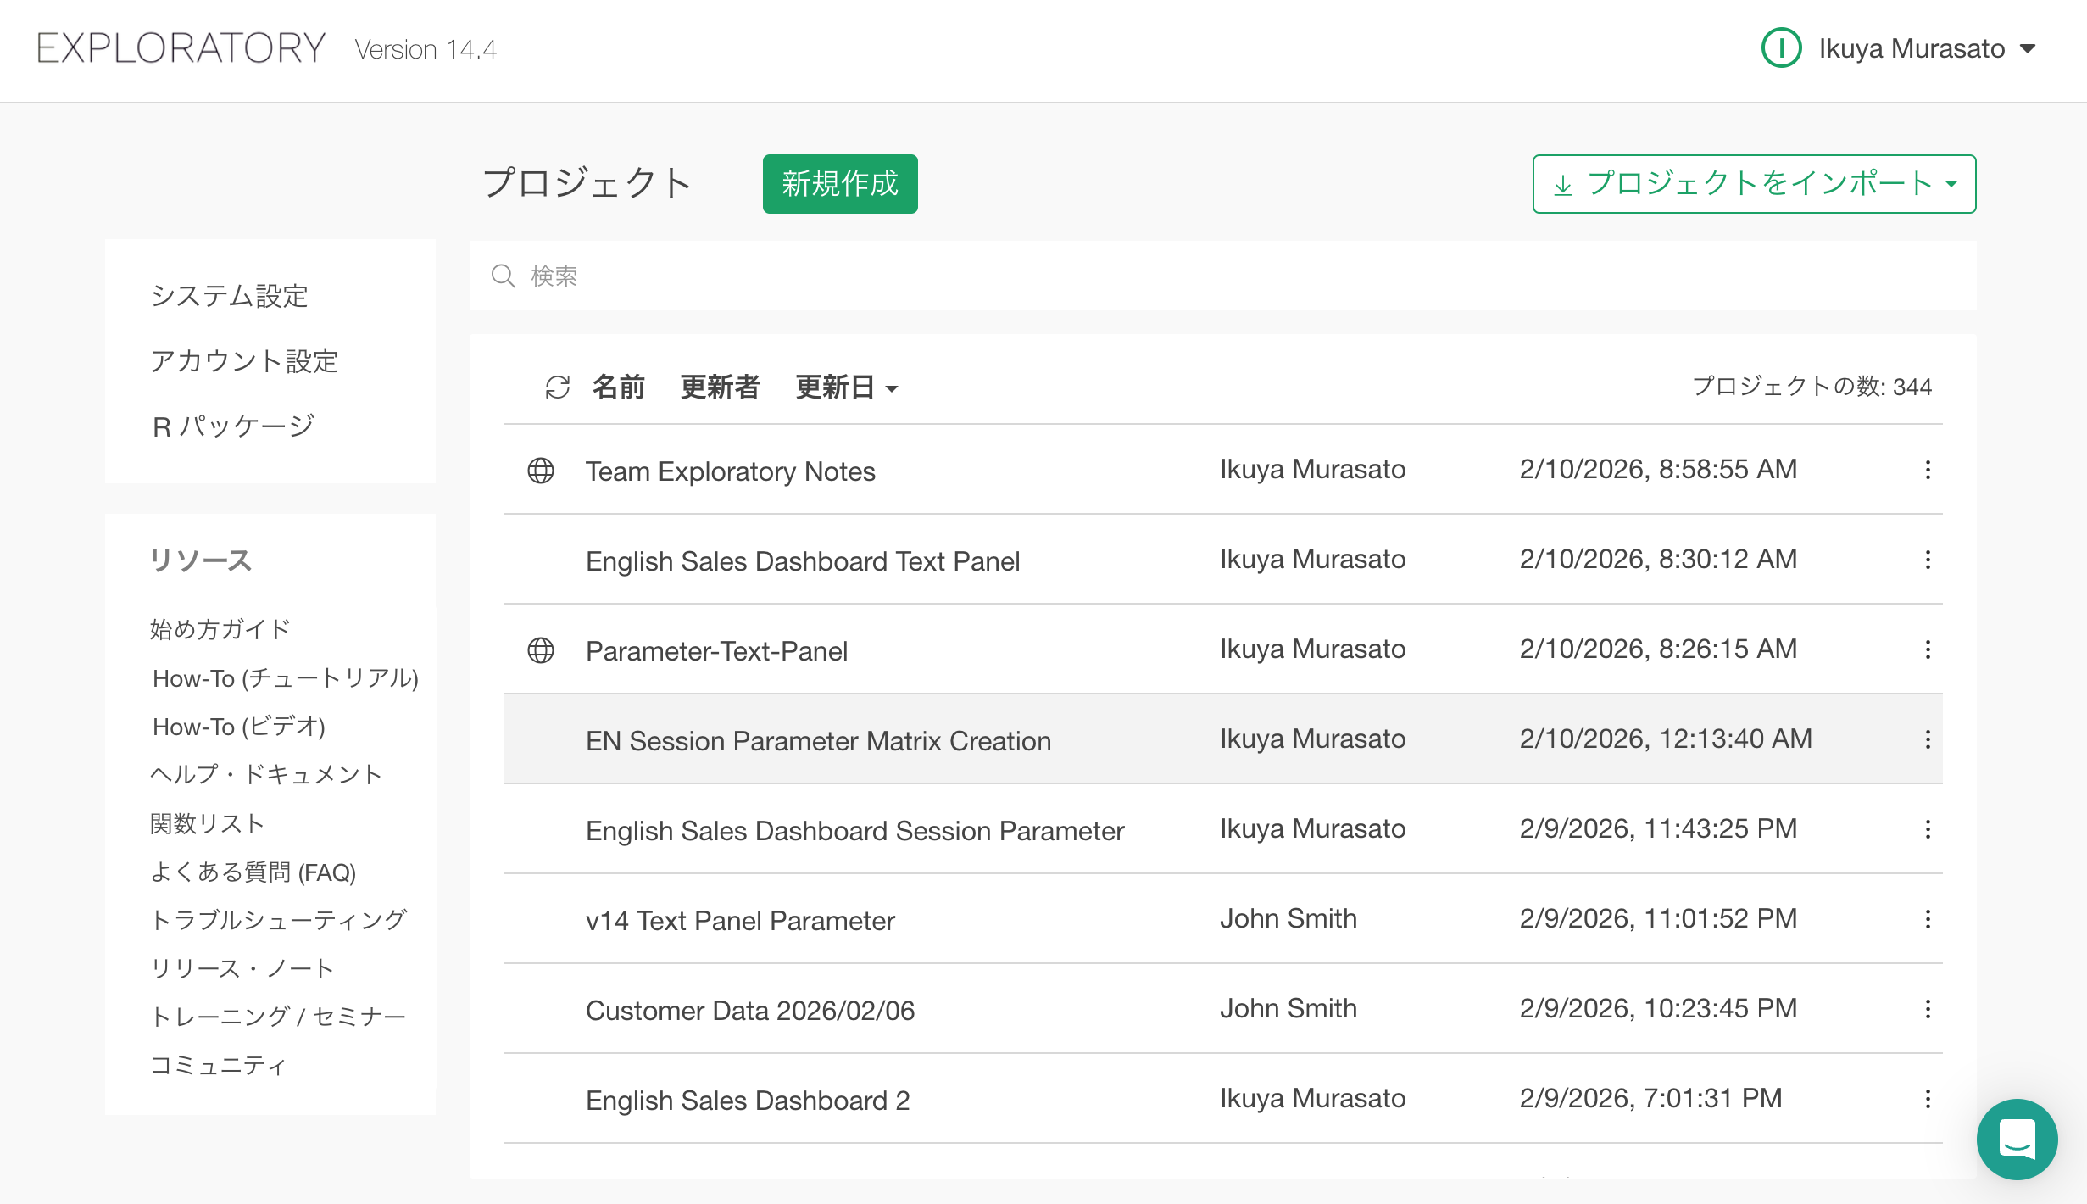Click the refresh project list icon
2087x1204 pixels.
pyautogui.click(x=557, y=387)
